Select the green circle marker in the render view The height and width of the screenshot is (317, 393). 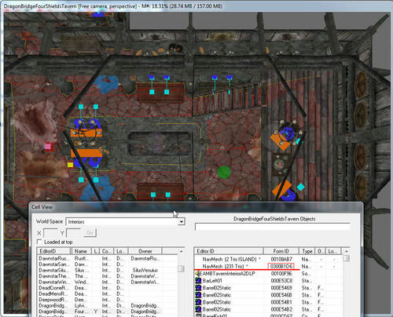[224, 173]
